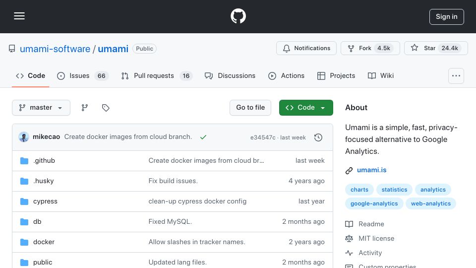Visit the umami.is website link
The width and height of the screenshot is (476, 268).
371,170
